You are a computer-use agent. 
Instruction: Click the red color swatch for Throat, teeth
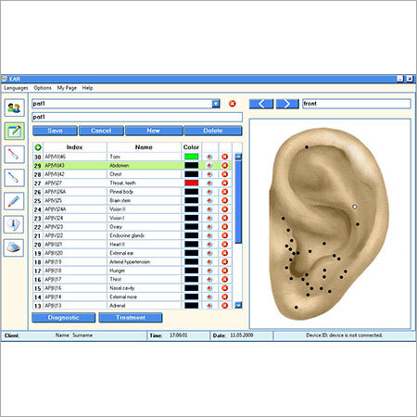(192, 183)
